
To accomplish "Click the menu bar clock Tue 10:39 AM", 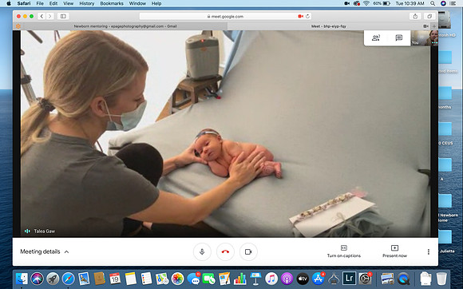I will [410, 3].
